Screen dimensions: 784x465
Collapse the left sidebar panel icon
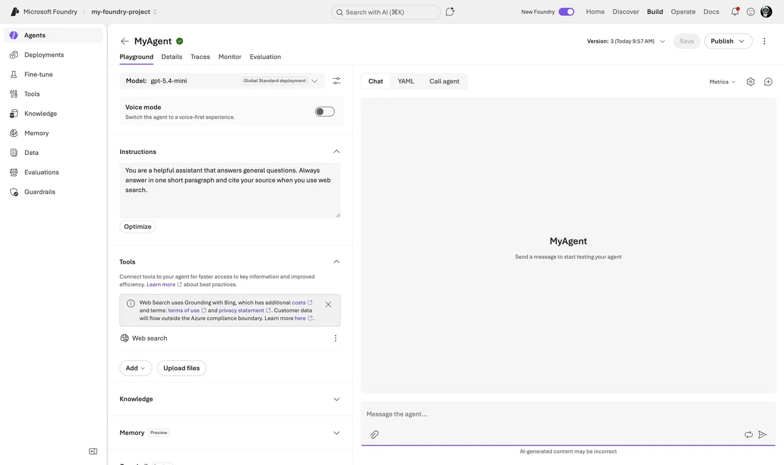[x=93, y=452]
